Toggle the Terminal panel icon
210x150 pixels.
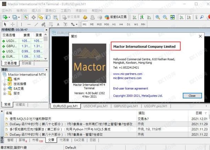(x=48, y=17)
